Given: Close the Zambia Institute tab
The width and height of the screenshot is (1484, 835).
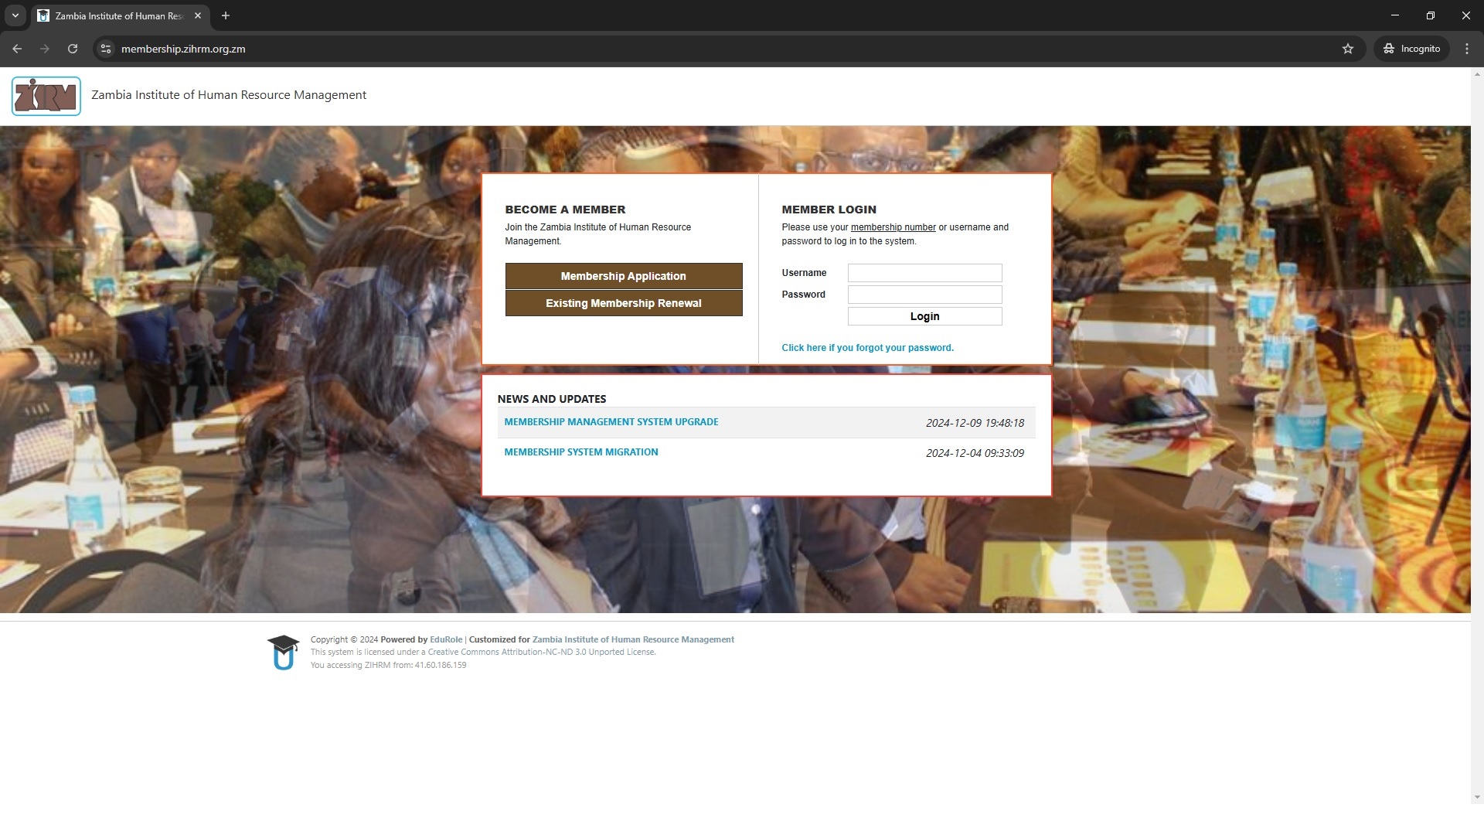Looking at the screenshot, I should tap(198, 15).
